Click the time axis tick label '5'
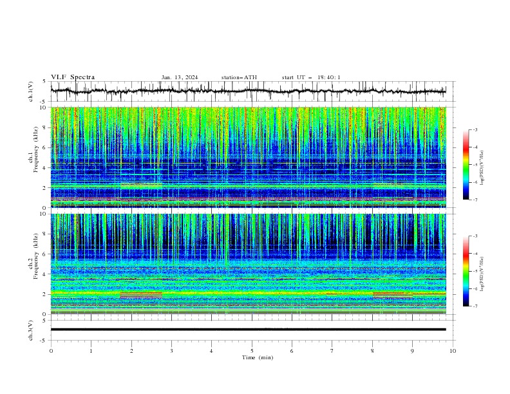510x394 pixels. [x=252, y=351]
